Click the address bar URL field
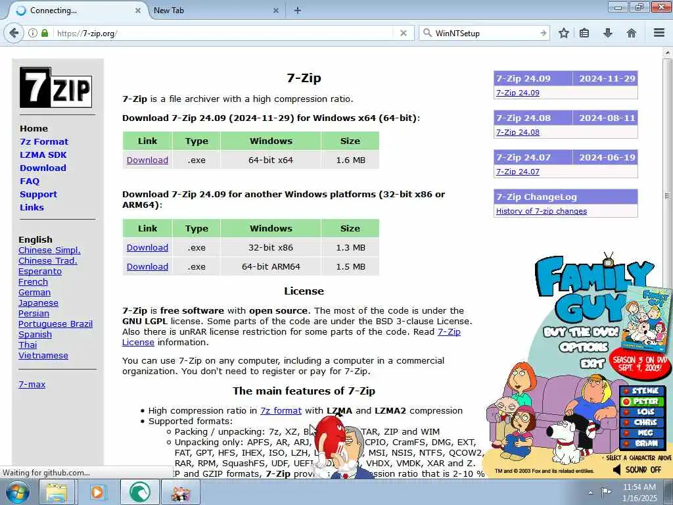The height and width of the screenshot is (505, 673). click(223, 33)
